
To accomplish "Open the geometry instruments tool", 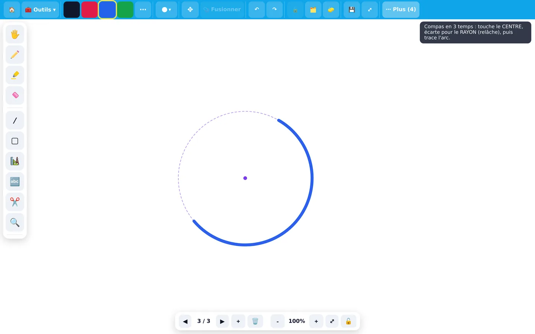I will coord(15,161).
